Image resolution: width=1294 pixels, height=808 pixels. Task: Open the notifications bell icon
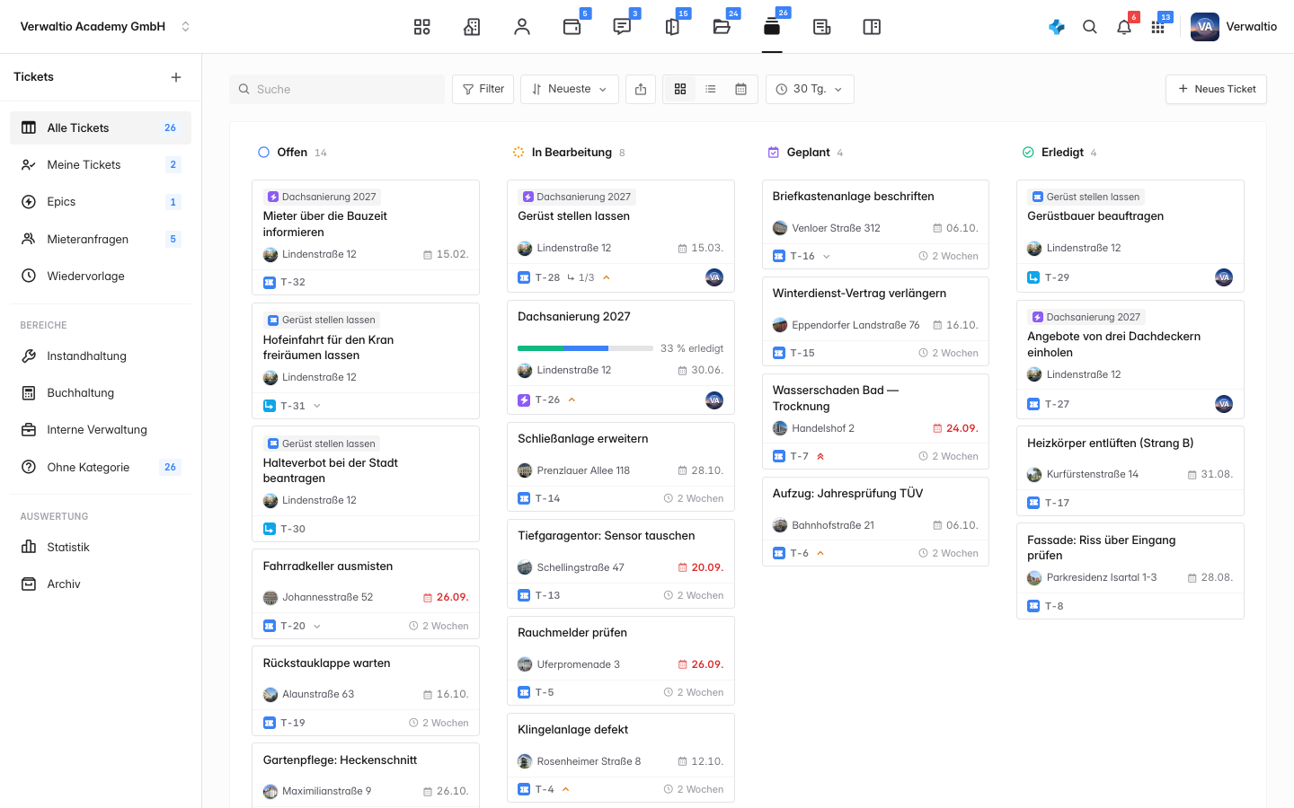coord(1124,27)
